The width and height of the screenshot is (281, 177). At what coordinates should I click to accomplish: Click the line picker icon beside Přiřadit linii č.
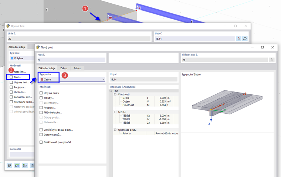pos(272,60)
